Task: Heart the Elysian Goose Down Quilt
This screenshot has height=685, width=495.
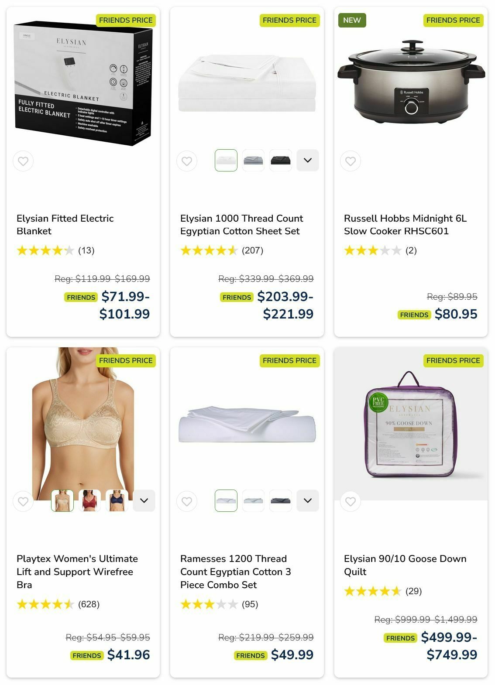Action: pyautogui.click(x=351, y=501)
